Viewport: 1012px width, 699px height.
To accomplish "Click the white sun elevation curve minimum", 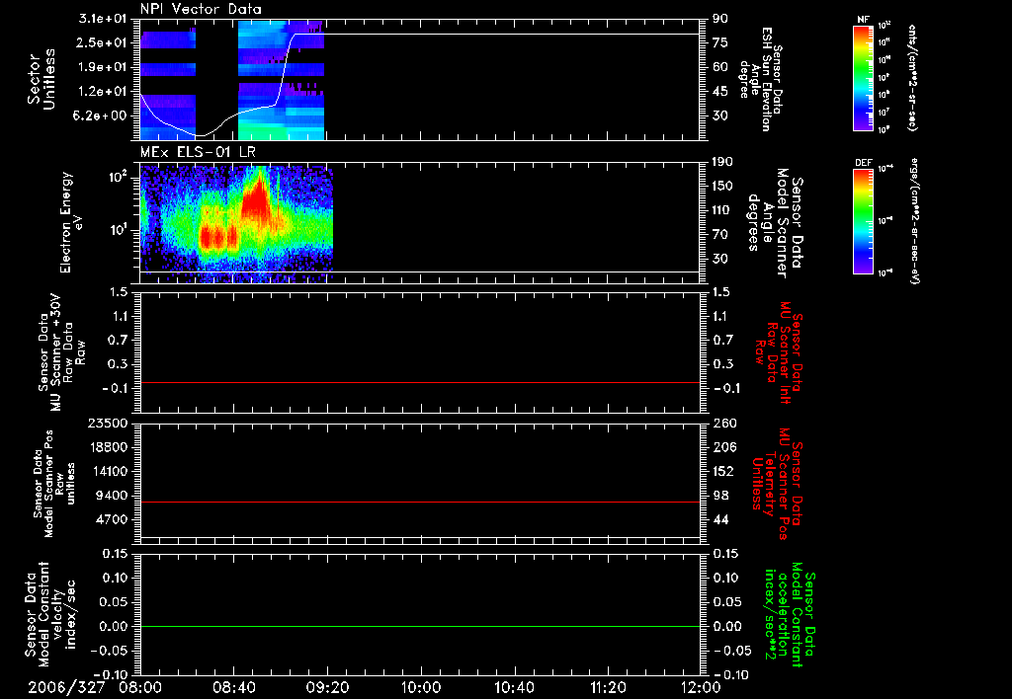I will (x=200, y=135).
